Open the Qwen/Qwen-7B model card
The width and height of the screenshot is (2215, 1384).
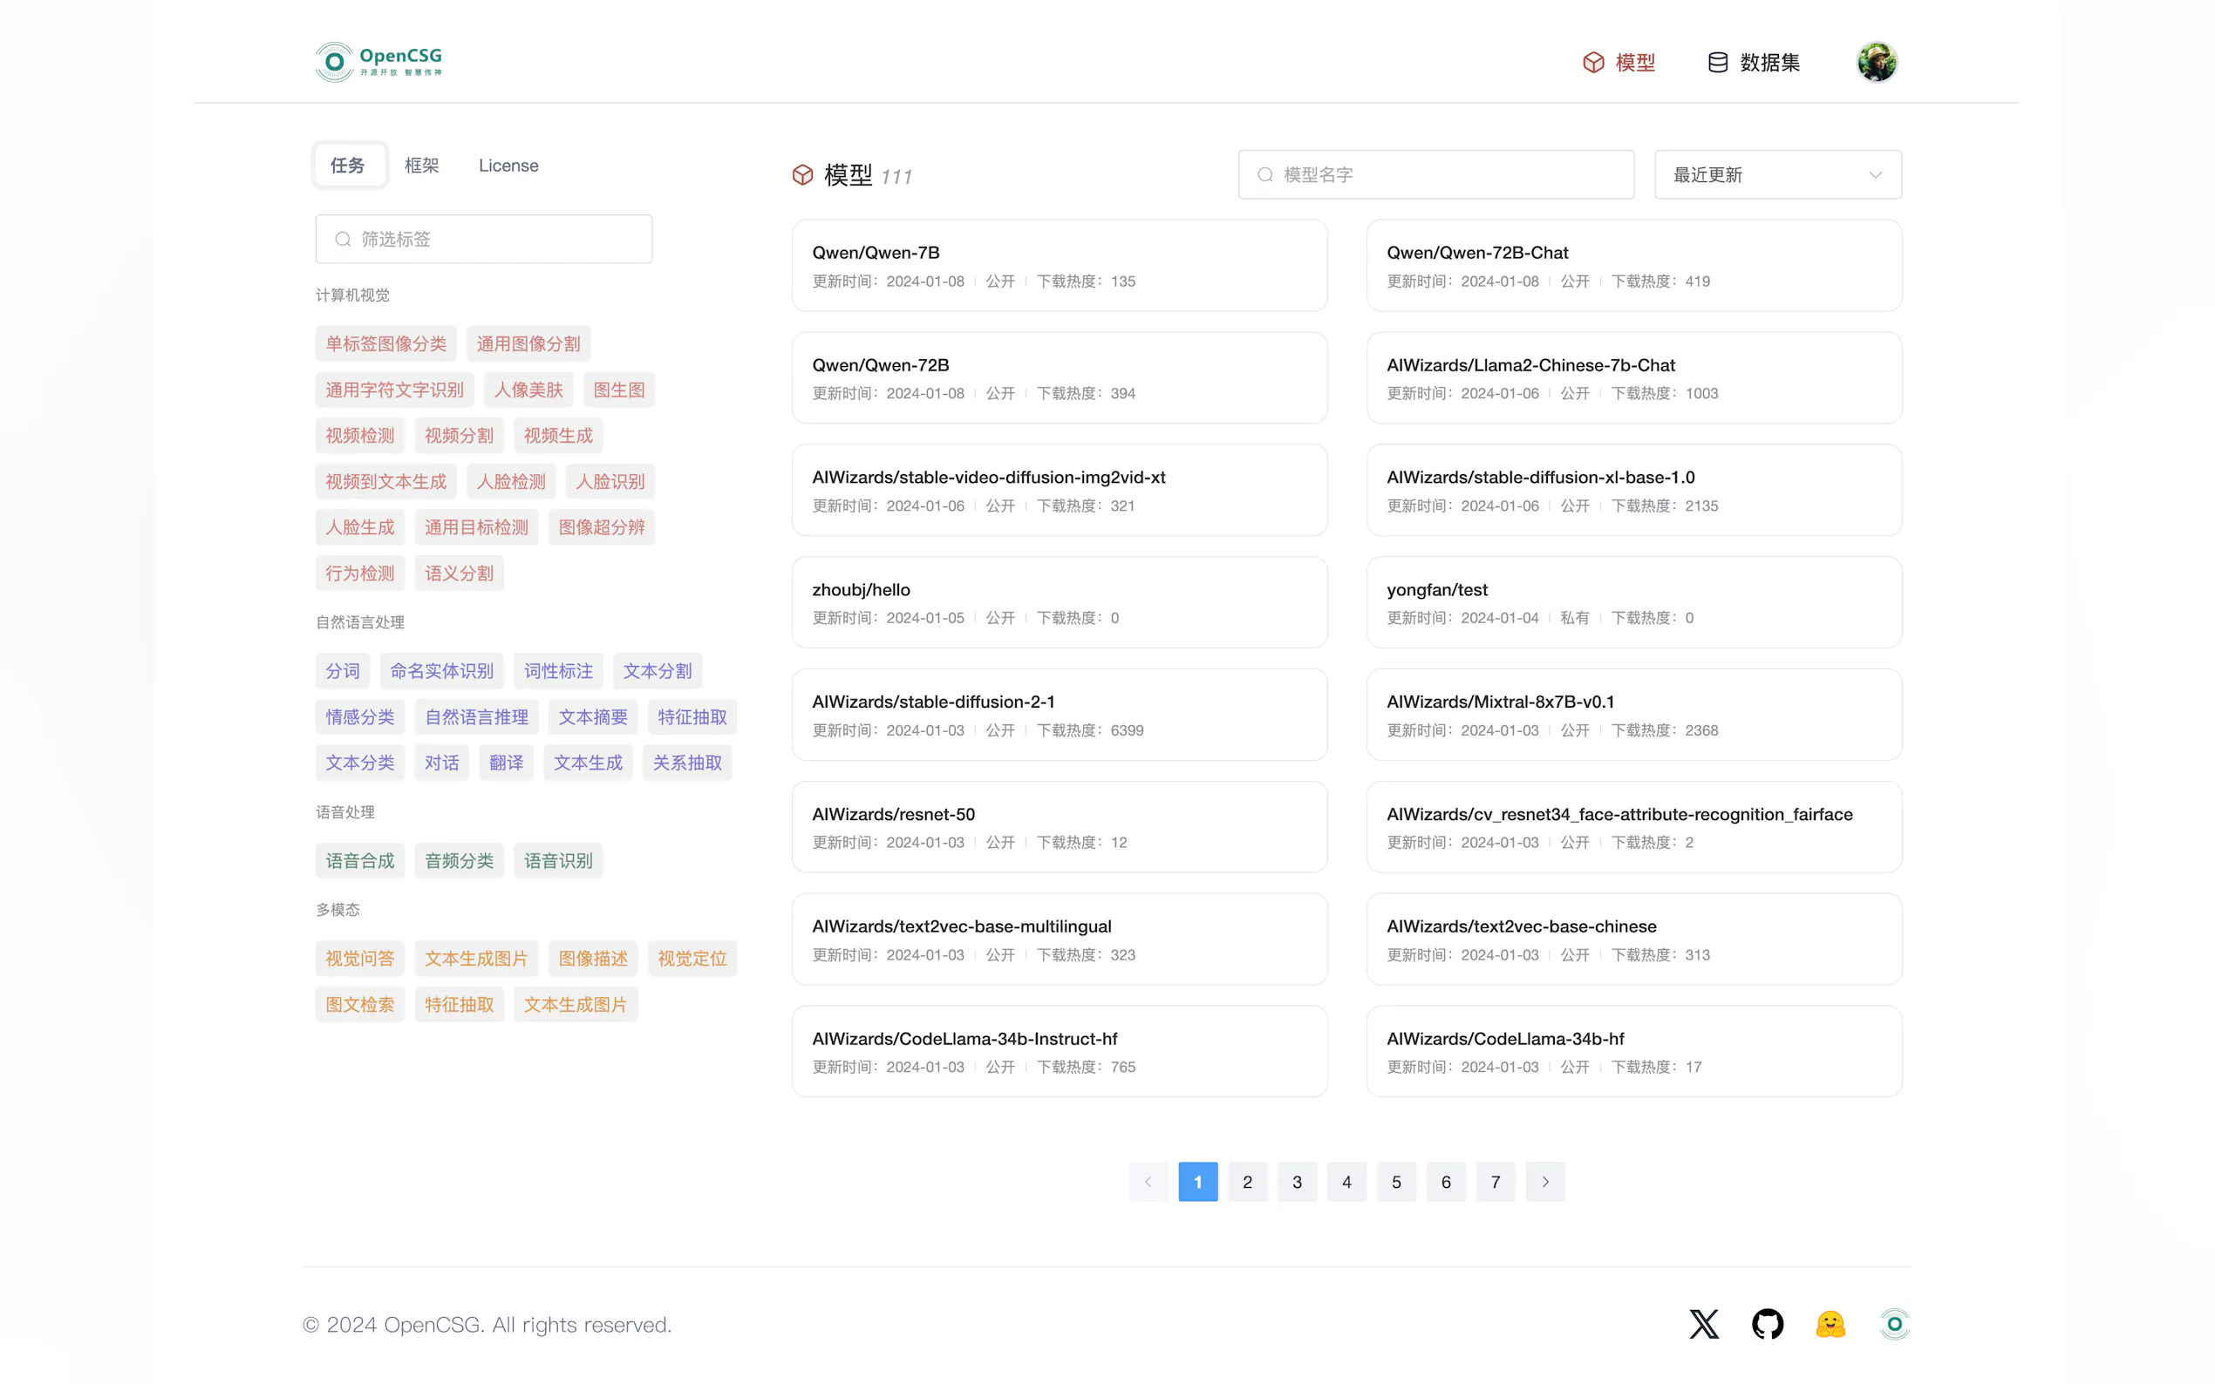[x=1060, y=266]
